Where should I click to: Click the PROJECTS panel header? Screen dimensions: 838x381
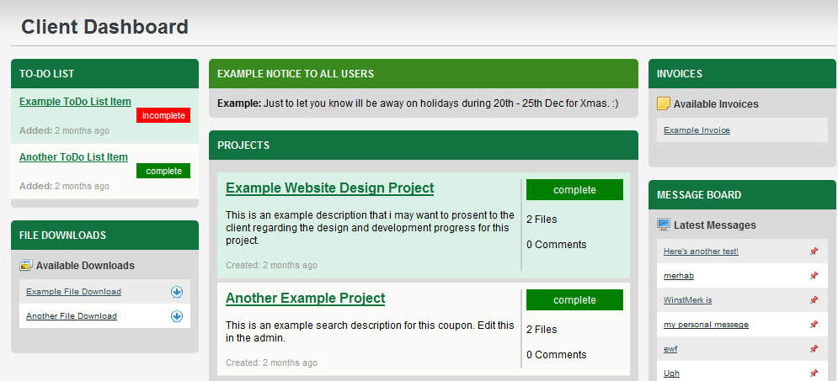pos(424,146)
